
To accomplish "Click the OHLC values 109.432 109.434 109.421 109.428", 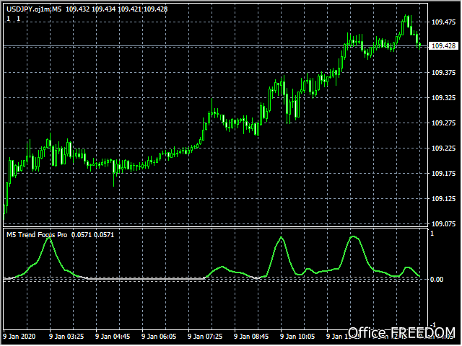I will 117,9.
